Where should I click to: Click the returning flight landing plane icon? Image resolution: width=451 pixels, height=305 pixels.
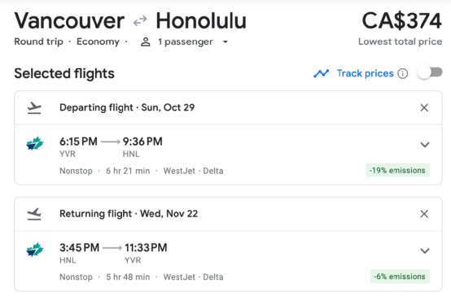pos(34,214)
